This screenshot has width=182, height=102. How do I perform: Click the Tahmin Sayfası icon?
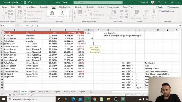[146, 14]
